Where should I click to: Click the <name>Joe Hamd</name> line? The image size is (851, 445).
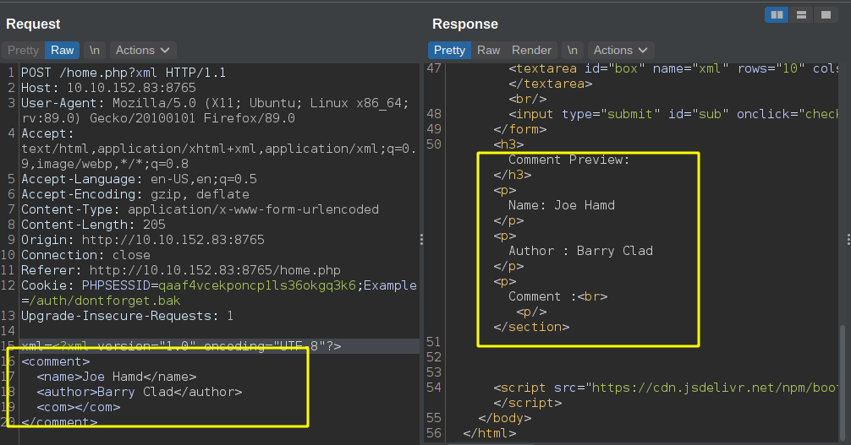tap(116, 376)
